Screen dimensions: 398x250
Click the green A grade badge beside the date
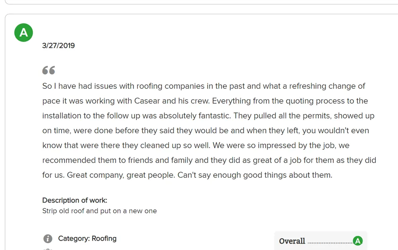23,33
